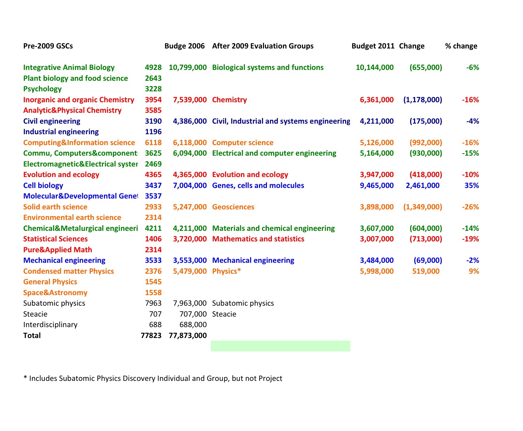Click the 'Pre-2009 GSCs' column header
The image size is (523, 431).
48,46
